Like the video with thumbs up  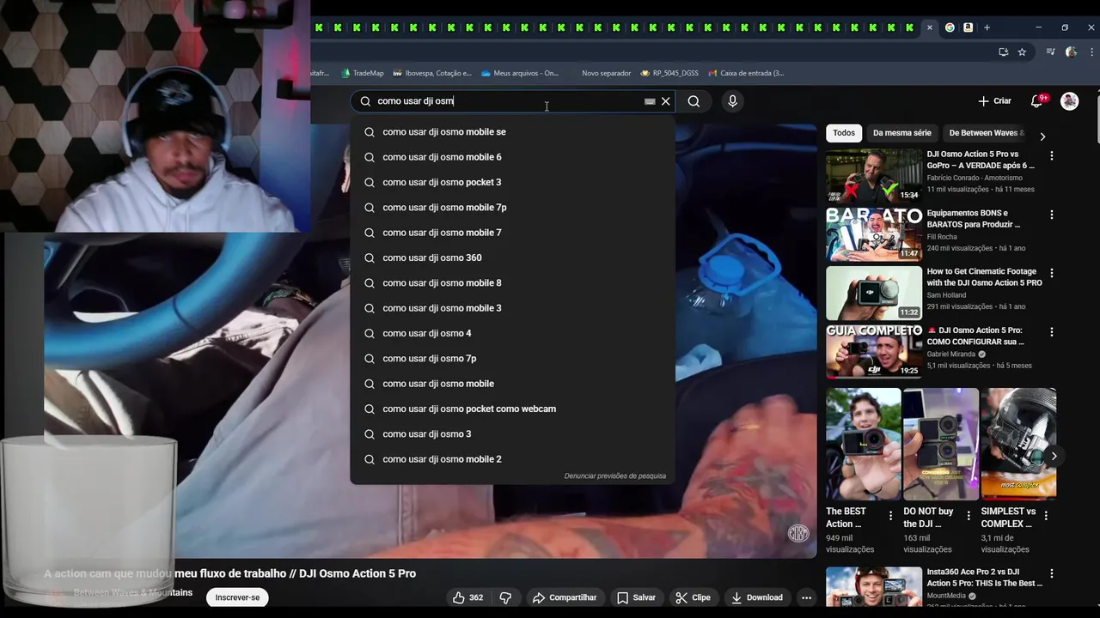(467, 597)
